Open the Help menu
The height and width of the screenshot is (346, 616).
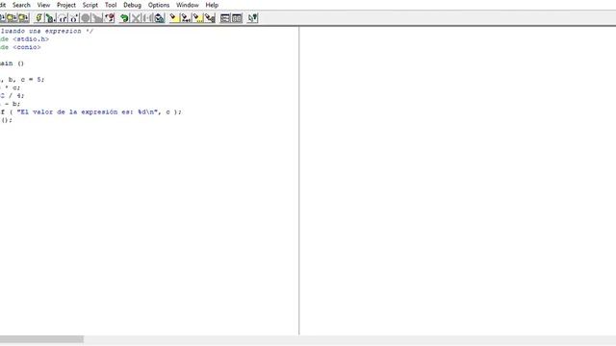coord(212,5)
